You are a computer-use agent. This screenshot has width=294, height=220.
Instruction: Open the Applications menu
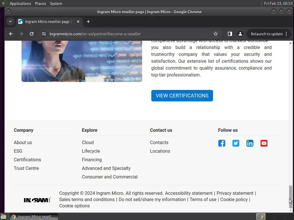point(20,3)
